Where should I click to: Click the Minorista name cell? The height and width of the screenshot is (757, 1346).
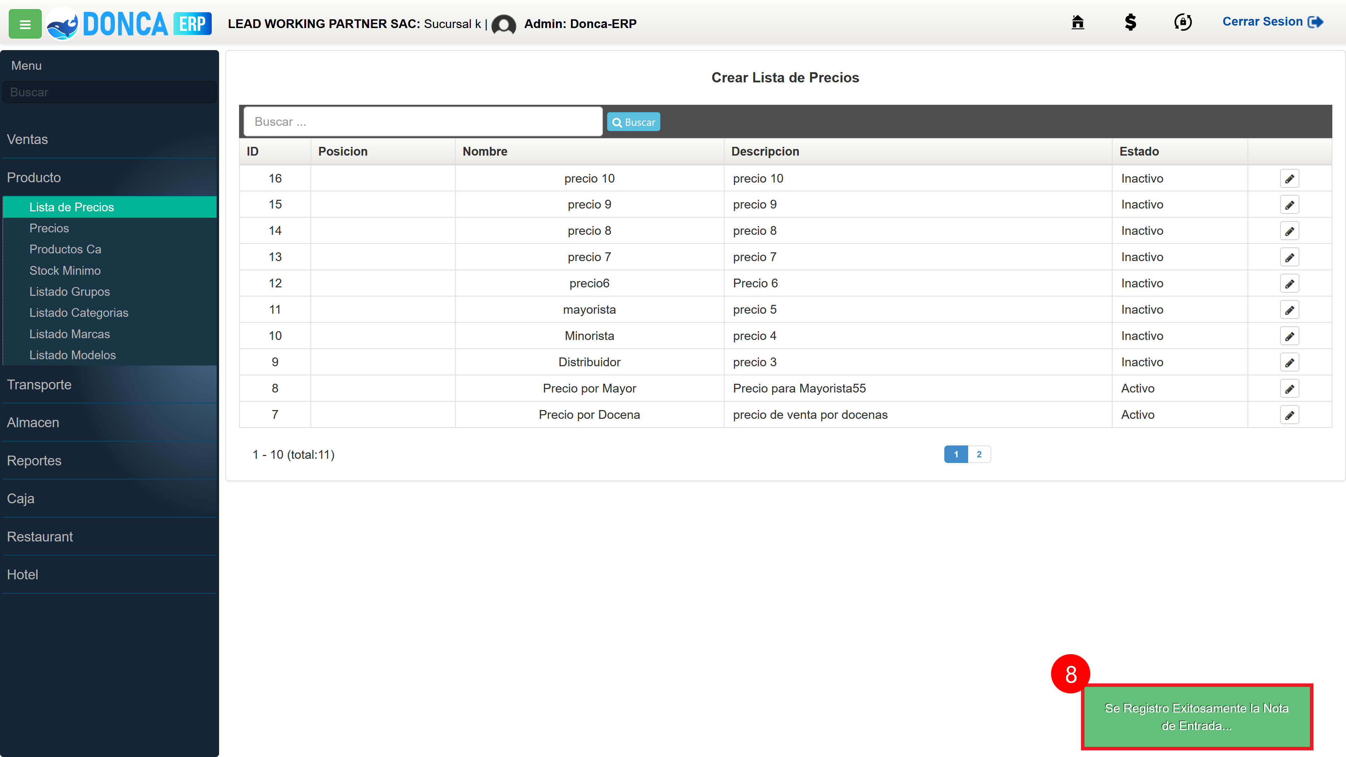point(589,336)
